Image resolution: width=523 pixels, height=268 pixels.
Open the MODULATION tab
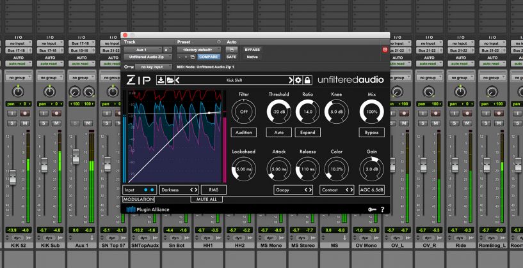138,199
